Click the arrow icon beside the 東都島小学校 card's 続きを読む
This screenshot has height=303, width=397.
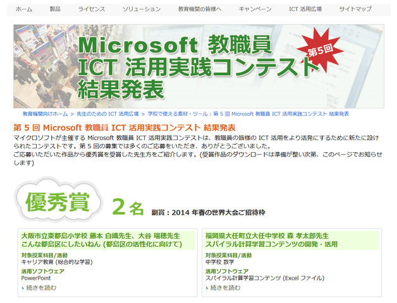point(23,288)
